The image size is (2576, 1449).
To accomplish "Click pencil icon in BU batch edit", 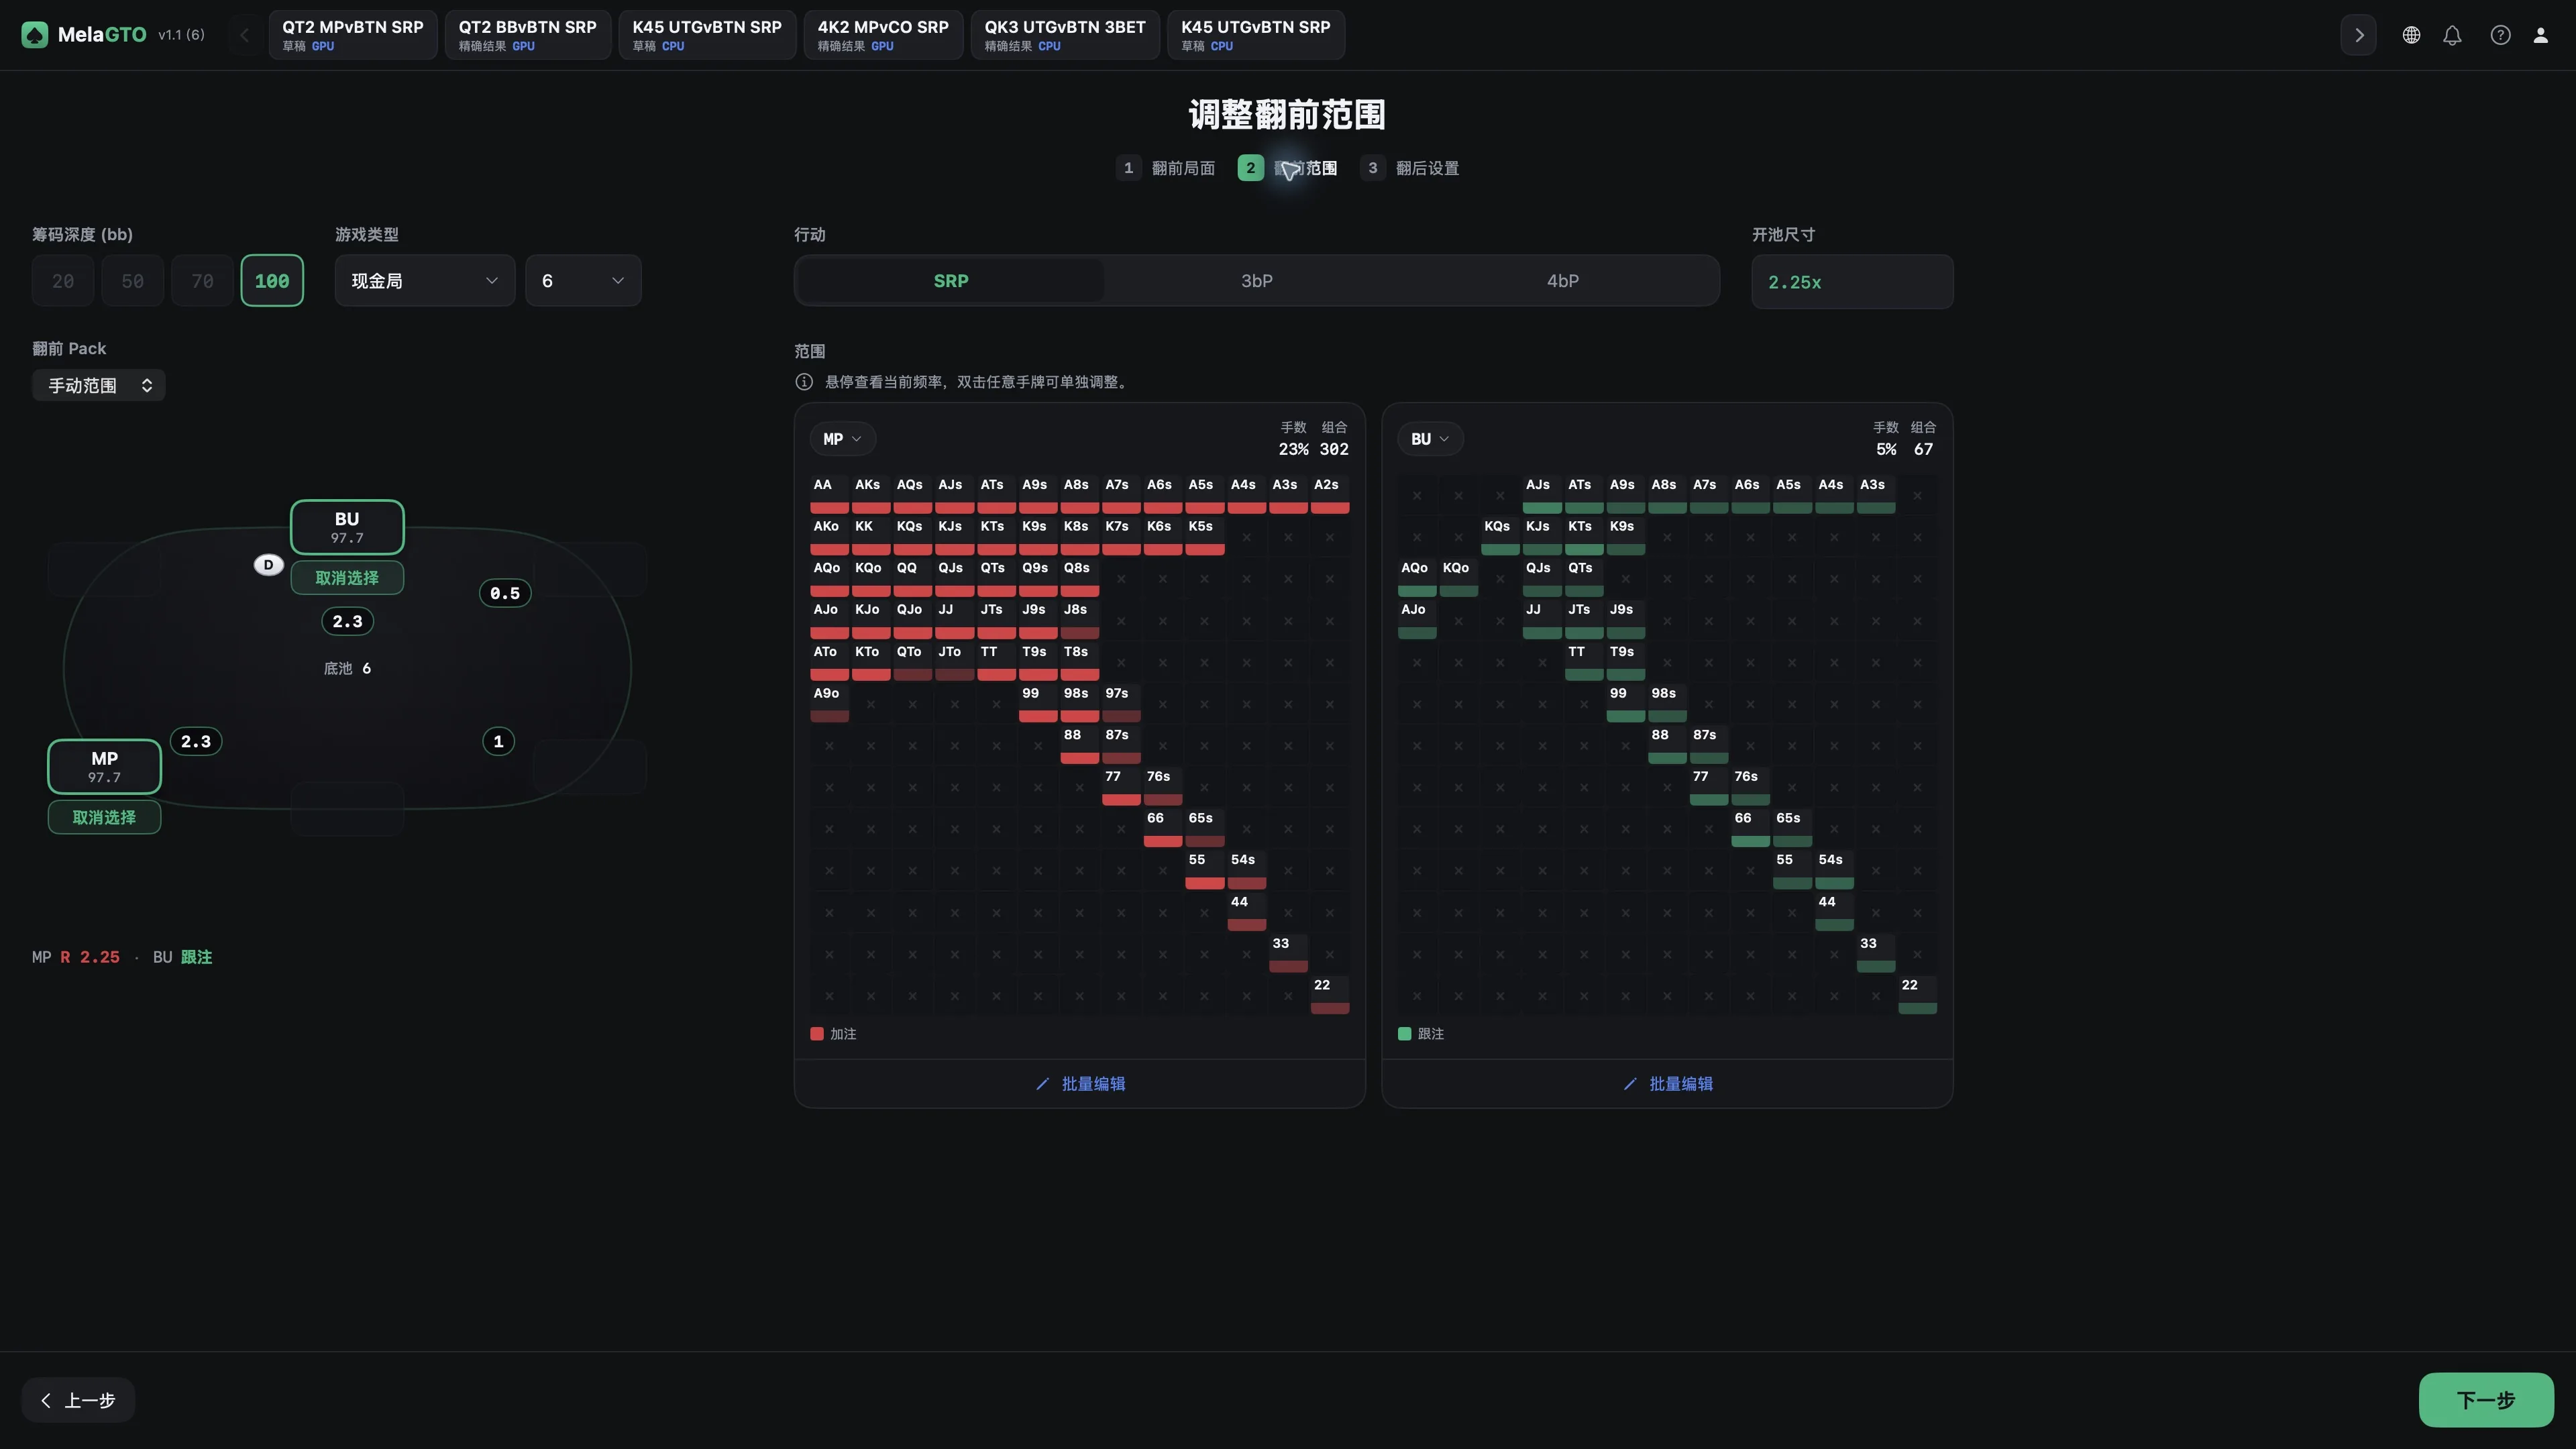I will [1630, 1084].
